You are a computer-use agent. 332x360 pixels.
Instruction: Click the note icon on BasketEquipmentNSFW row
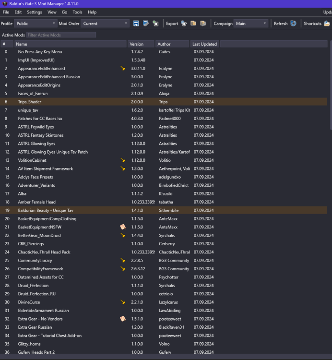pos(123,227)
